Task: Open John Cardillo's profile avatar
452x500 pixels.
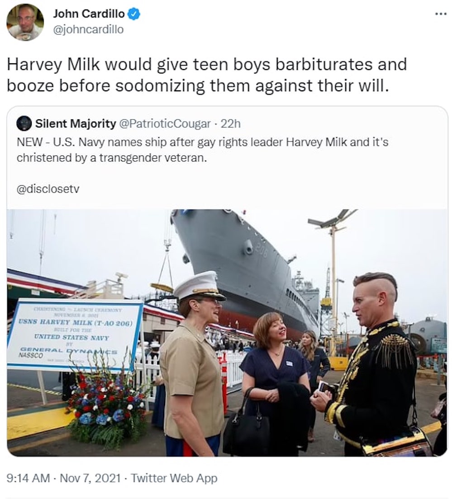Action: tap(25, 22)
